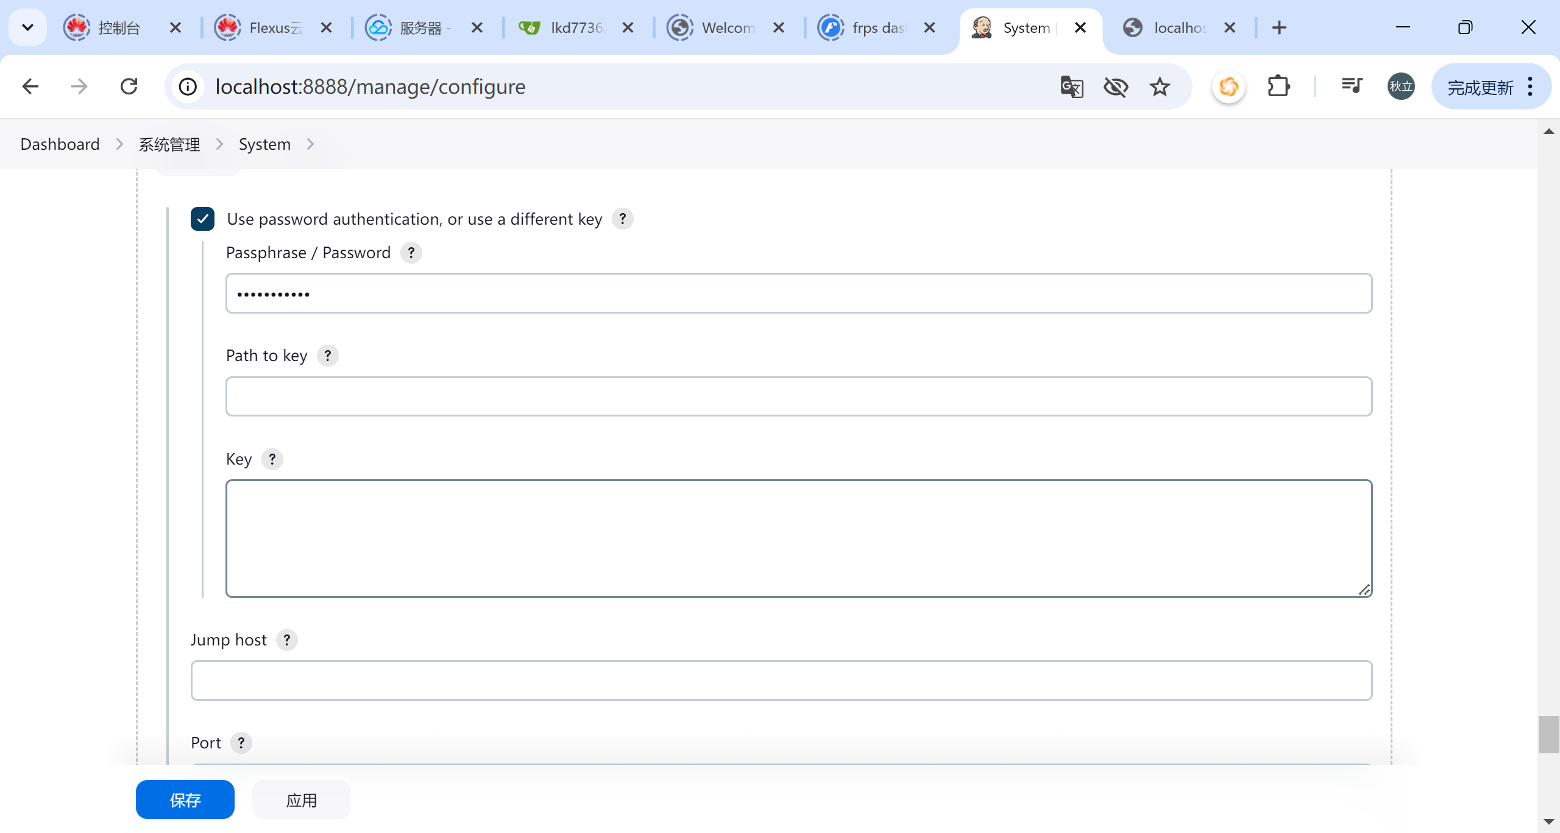Uncheck Use password authentication checkbox

click(202, 219)
